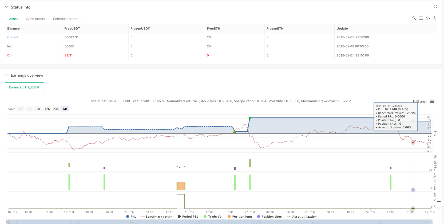Set chart zoom to 24h

pyautogui.click(x=56, y=109)
